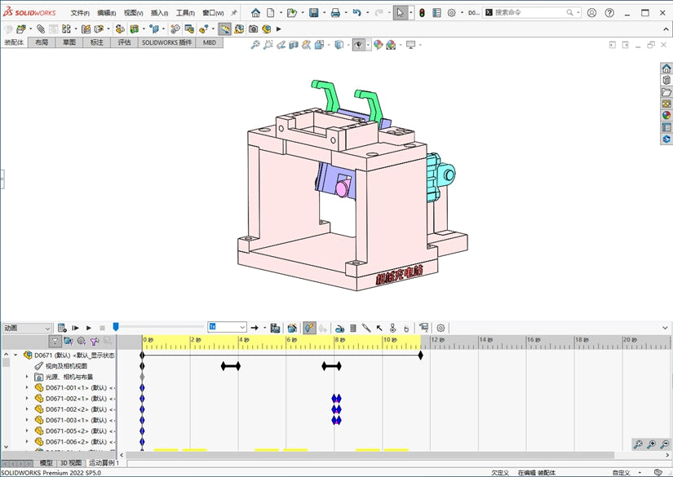The width and height of the screenshot is (673, 477).
Task: Click the Linear Component Pattern icon
Action: (x=66, y=29)
